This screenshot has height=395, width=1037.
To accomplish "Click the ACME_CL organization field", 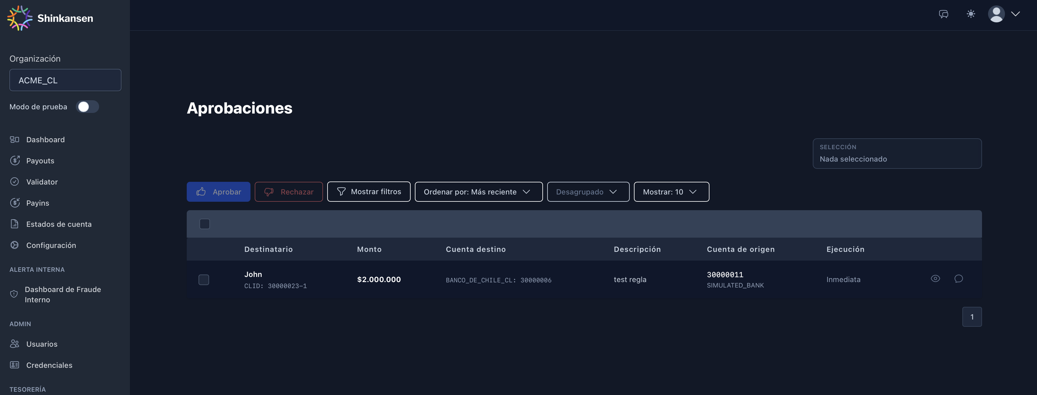I will 65,80.
